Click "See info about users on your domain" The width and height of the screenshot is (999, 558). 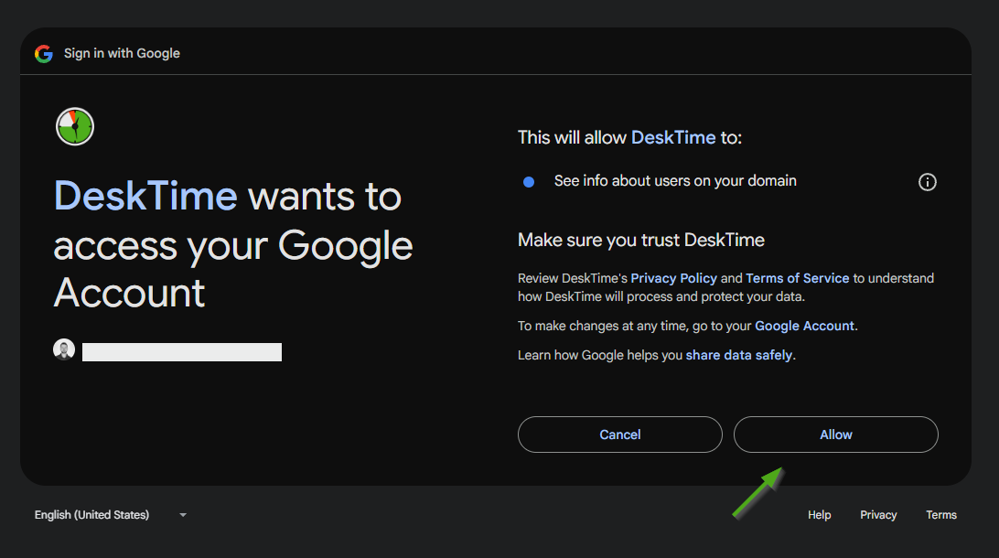coord(674,181)
